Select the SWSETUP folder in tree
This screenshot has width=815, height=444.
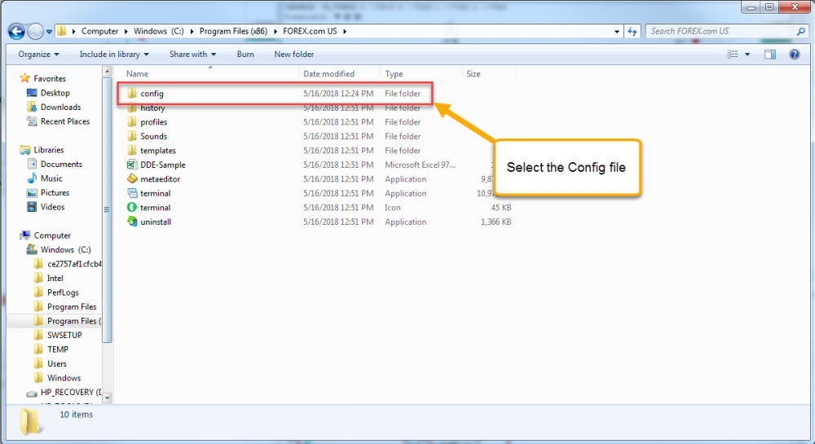coord(64,336)
